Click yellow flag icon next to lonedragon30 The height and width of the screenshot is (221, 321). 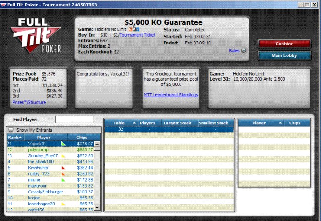(x=63, y=204)
